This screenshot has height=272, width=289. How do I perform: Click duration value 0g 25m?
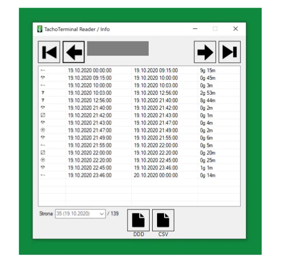(x=208, y=160)
